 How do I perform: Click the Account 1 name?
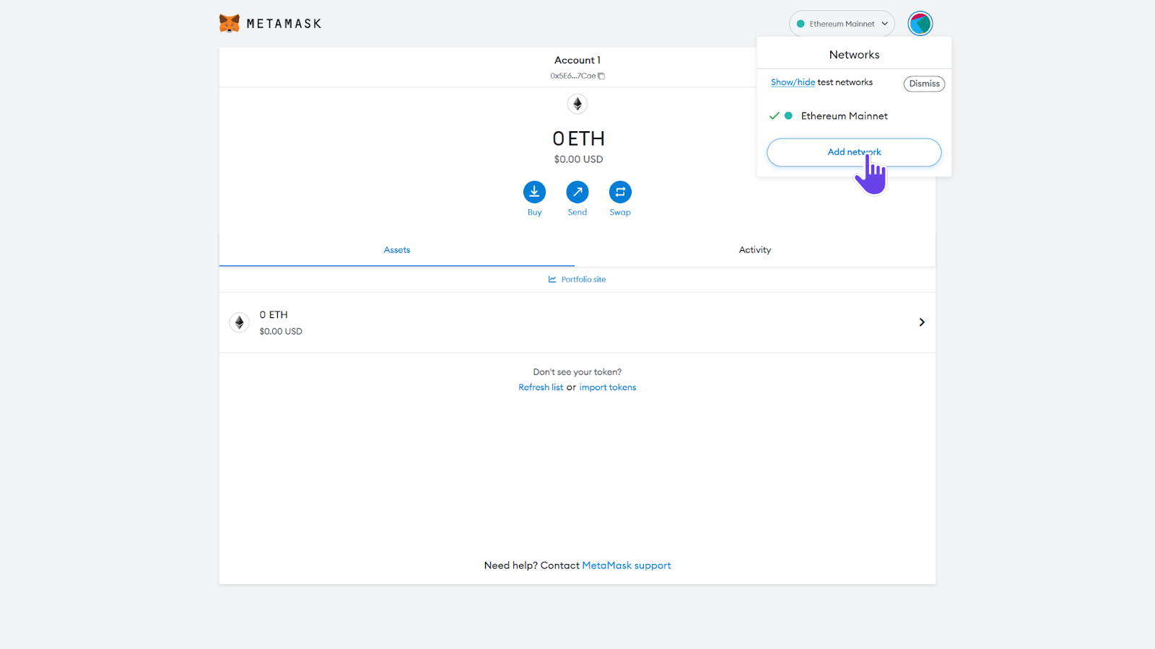click(577, 60)
